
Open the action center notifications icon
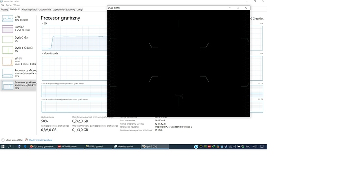262,146
